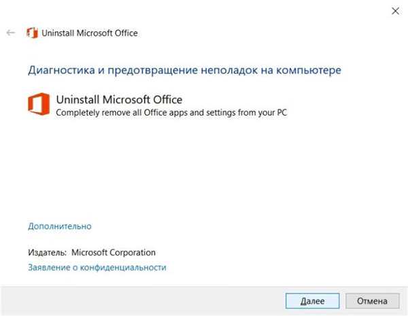The height and width of the screenshot is (316, 408).
Task: Click the word конфиденциальности in the privacy link
Action: 123,268
